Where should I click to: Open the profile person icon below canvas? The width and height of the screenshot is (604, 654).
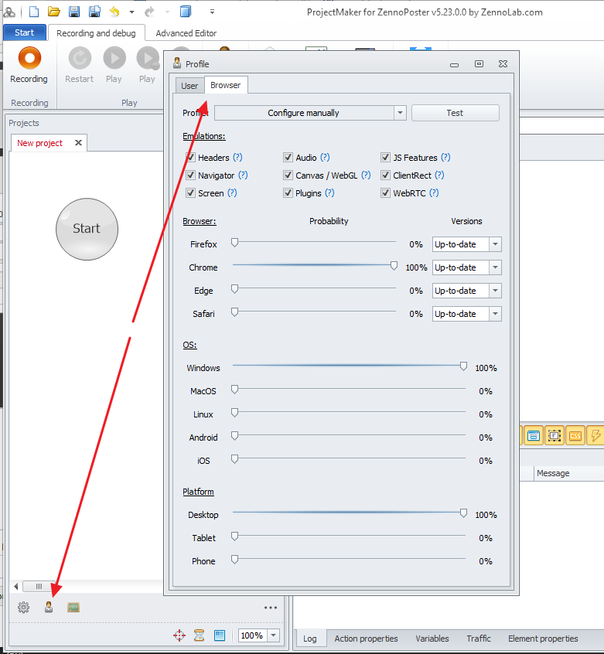click(x=49, y=608)
